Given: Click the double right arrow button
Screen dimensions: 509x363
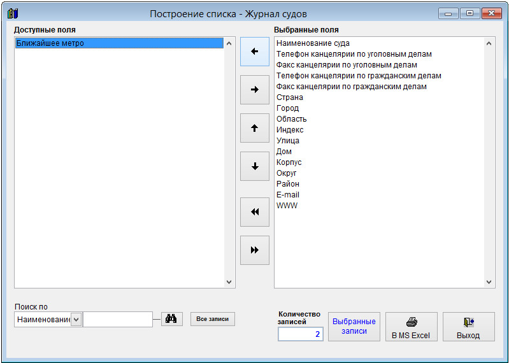Looking at the screenshot, I should [x=255, y=250].
